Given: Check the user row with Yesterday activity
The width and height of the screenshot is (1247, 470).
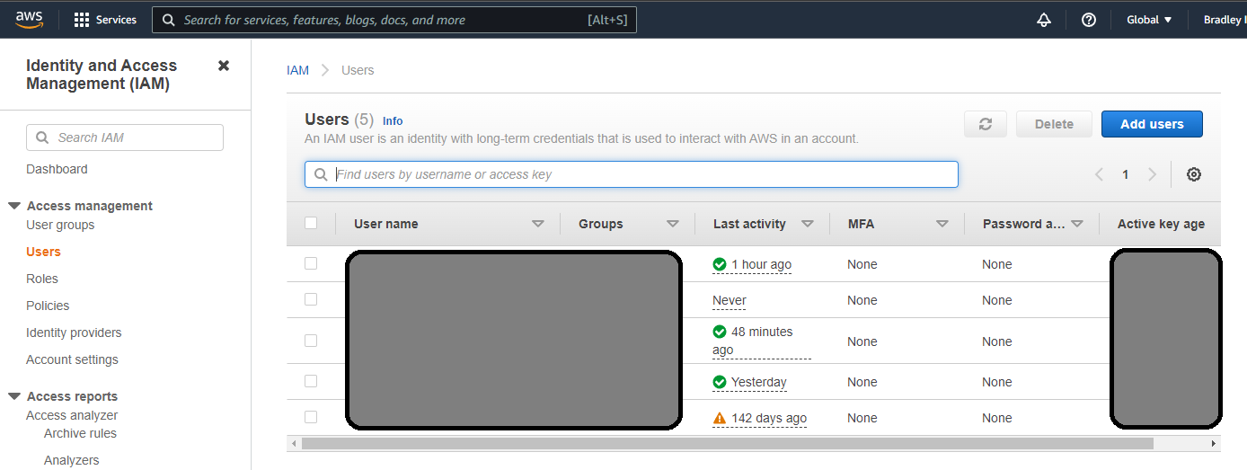Looking at the screenshot, I should coord(311,381).
